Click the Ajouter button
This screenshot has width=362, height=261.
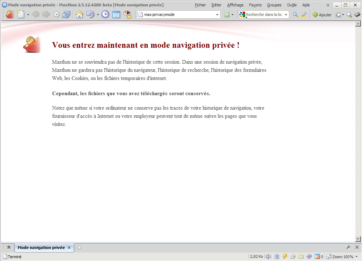pyautogui.click(x=322, y=15)
